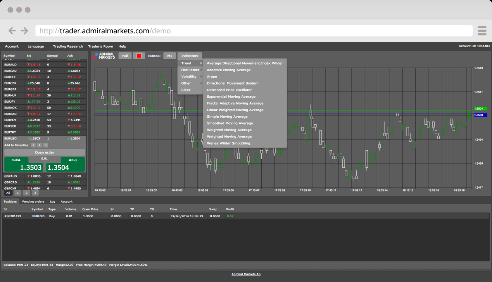Expand the Volatility indicators submenu
This screenshot has width=492, height=282.
point(189,77)
